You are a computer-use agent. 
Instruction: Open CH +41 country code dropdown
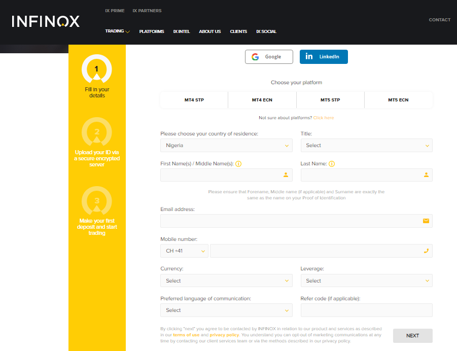pos(184,251)
